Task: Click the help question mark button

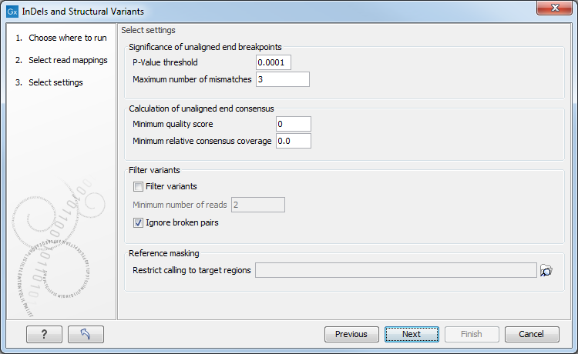Action: coord(44,334)
